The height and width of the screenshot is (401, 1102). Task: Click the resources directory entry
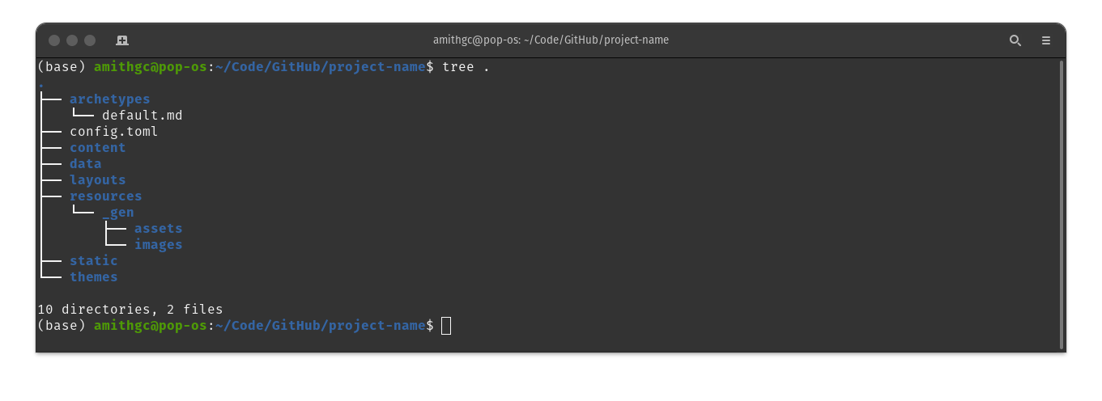tap(105, 196)
